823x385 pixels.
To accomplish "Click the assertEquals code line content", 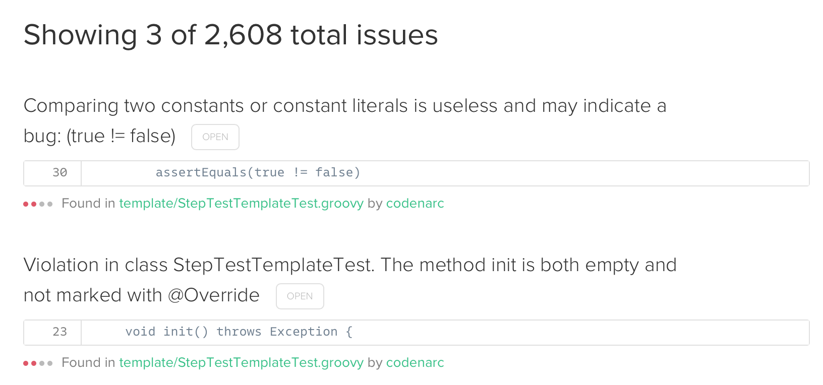I will (257, 172).
